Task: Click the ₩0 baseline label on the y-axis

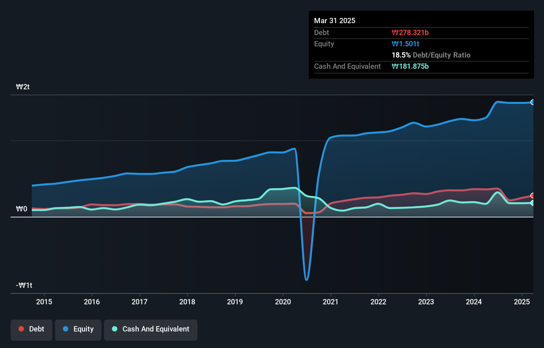Action: pos(22,209)
